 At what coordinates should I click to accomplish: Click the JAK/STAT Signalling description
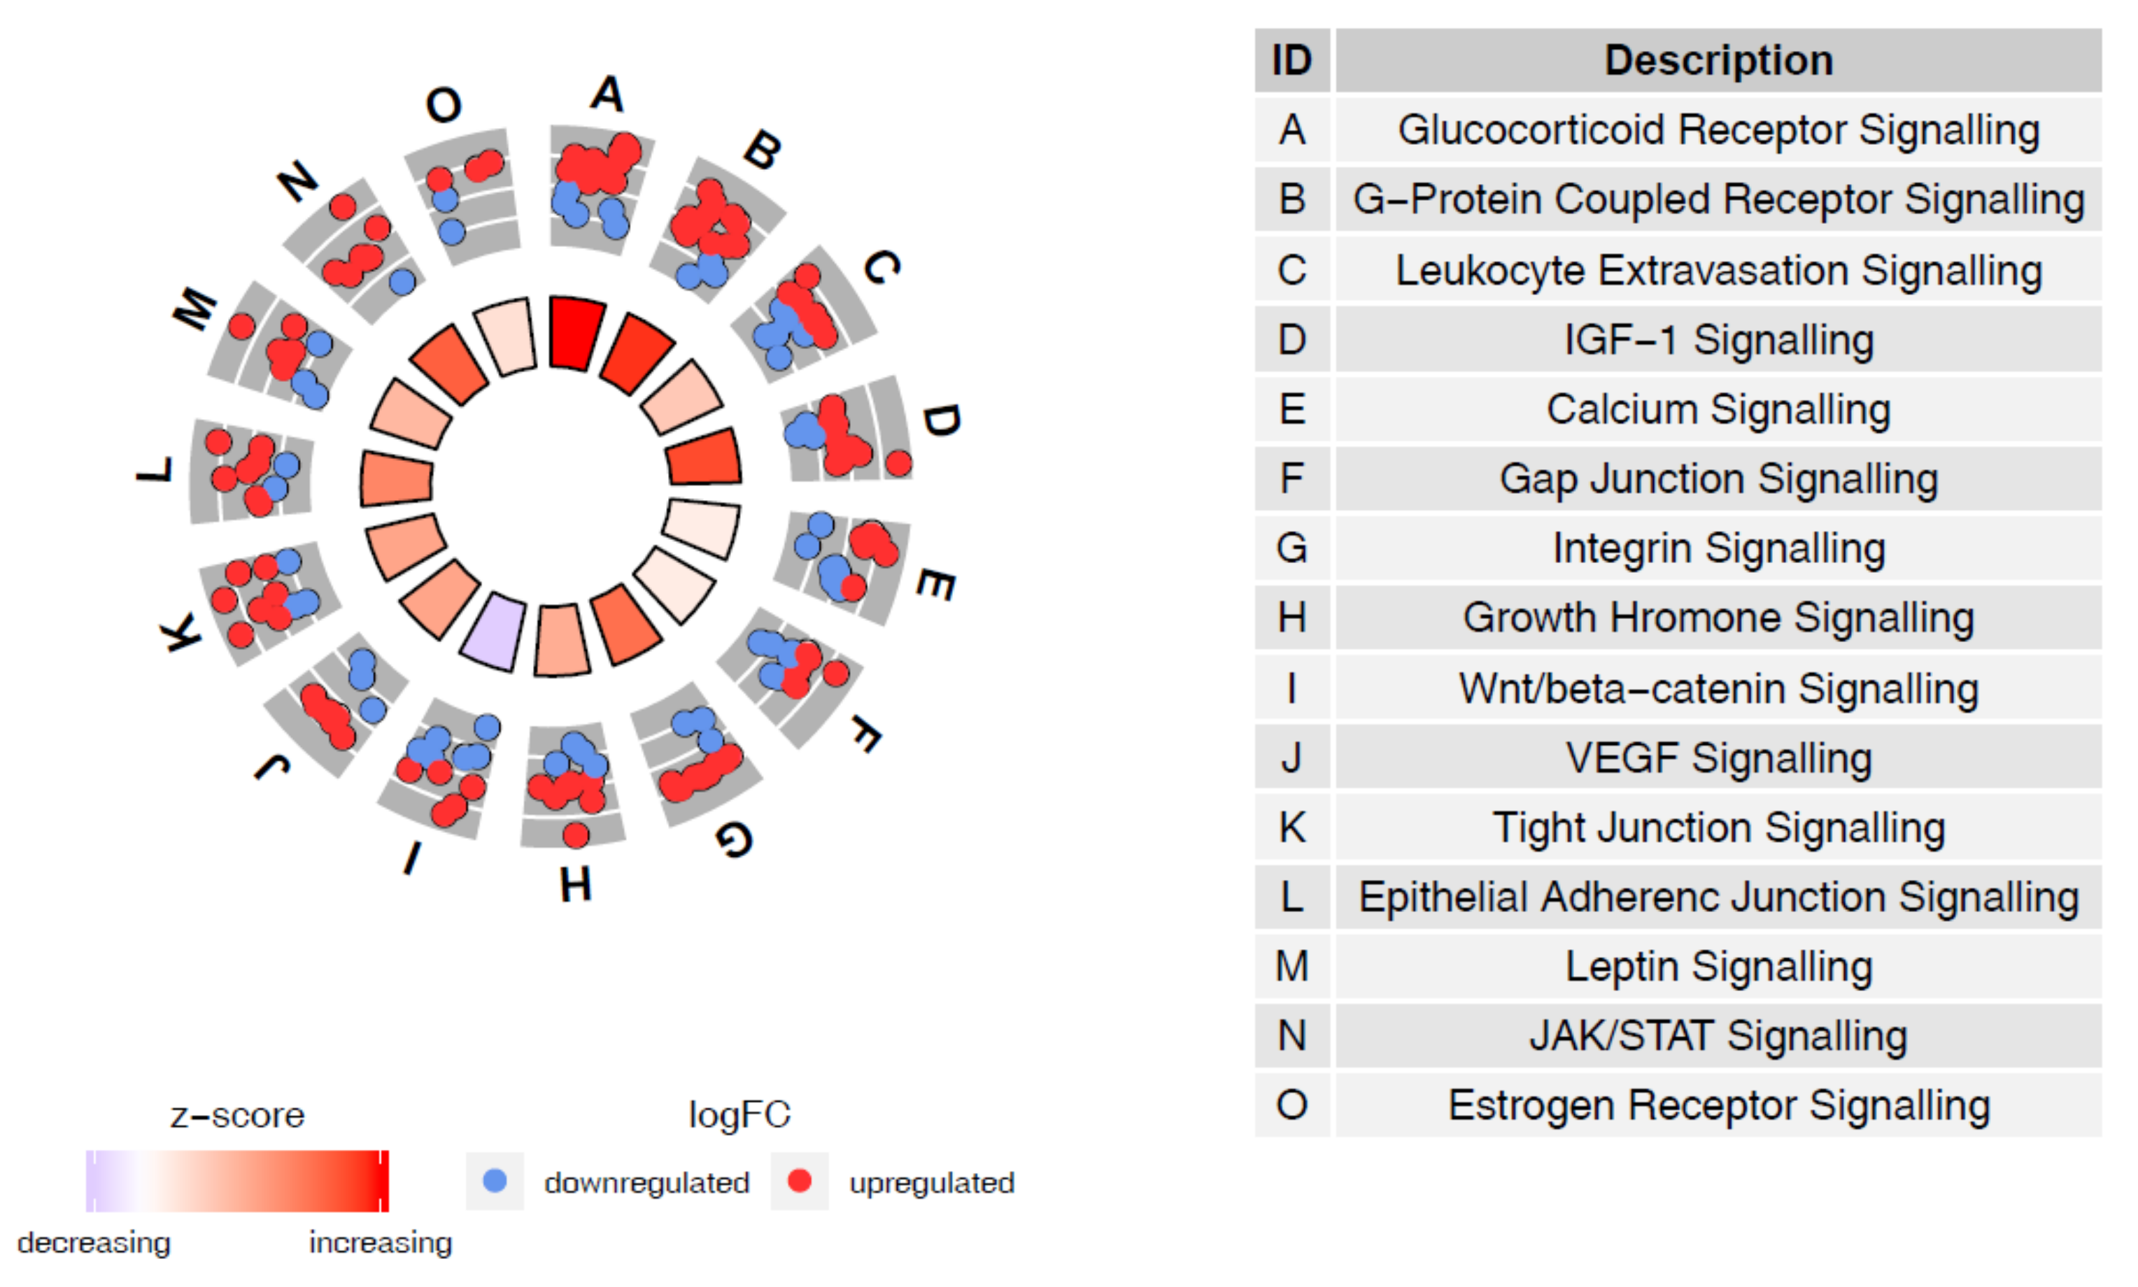pyautogui.click(x=1718, y=1035)
